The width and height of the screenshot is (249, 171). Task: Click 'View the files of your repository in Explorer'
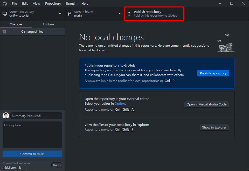click(117, 125)
